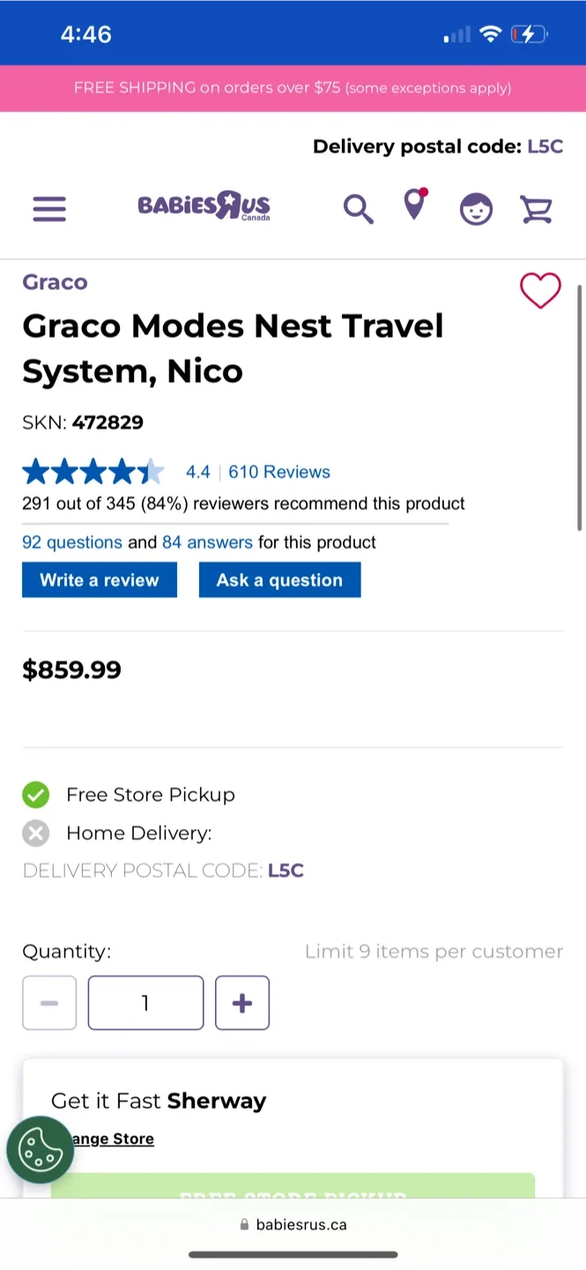Viewport: 586px width, 1270px height.
Task: Open the 610 Reviews link
Action: [278, 472]
